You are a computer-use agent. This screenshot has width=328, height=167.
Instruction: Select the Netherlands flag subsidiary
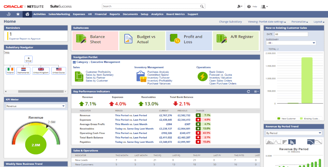point(23,70)
